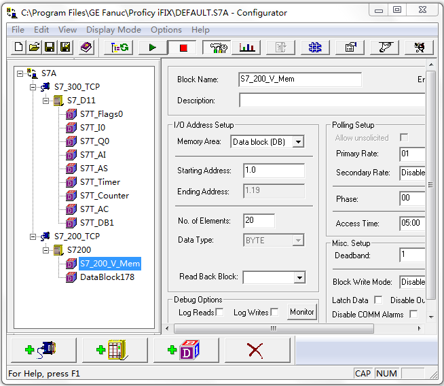The image size is (444, 386).
Task: Click the horizontal scrollbar right arrow
Action: [420, 329]
